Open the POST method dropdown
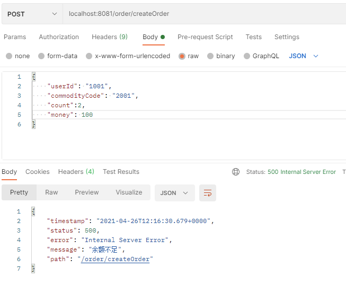The width and height of the screenshot is (346, 287). [x=32, y=14]
